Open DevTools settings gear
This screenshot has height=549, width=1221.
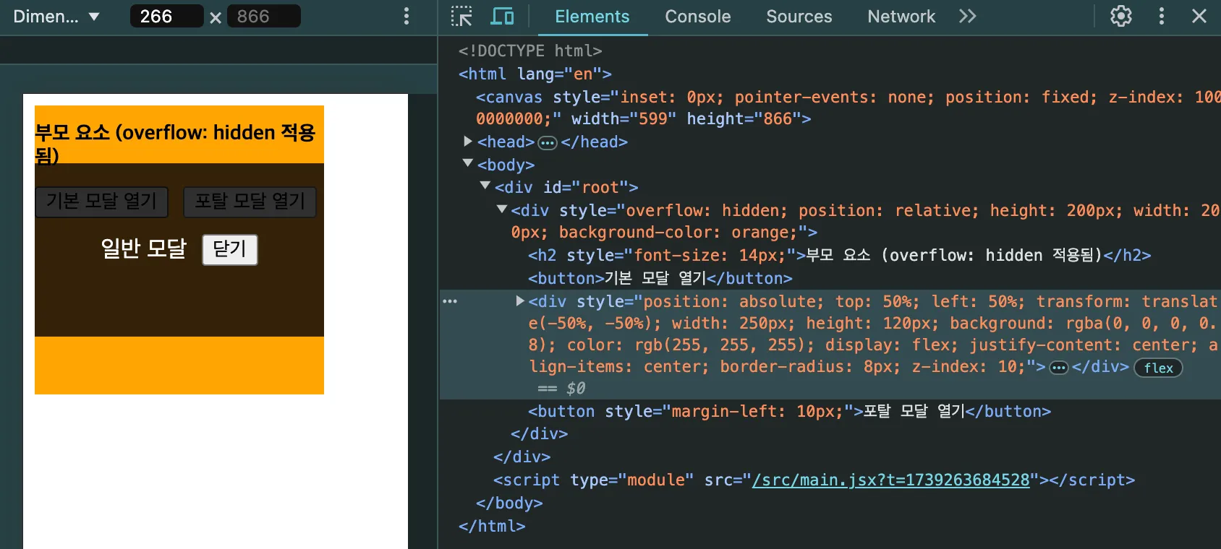[1121, 16]
